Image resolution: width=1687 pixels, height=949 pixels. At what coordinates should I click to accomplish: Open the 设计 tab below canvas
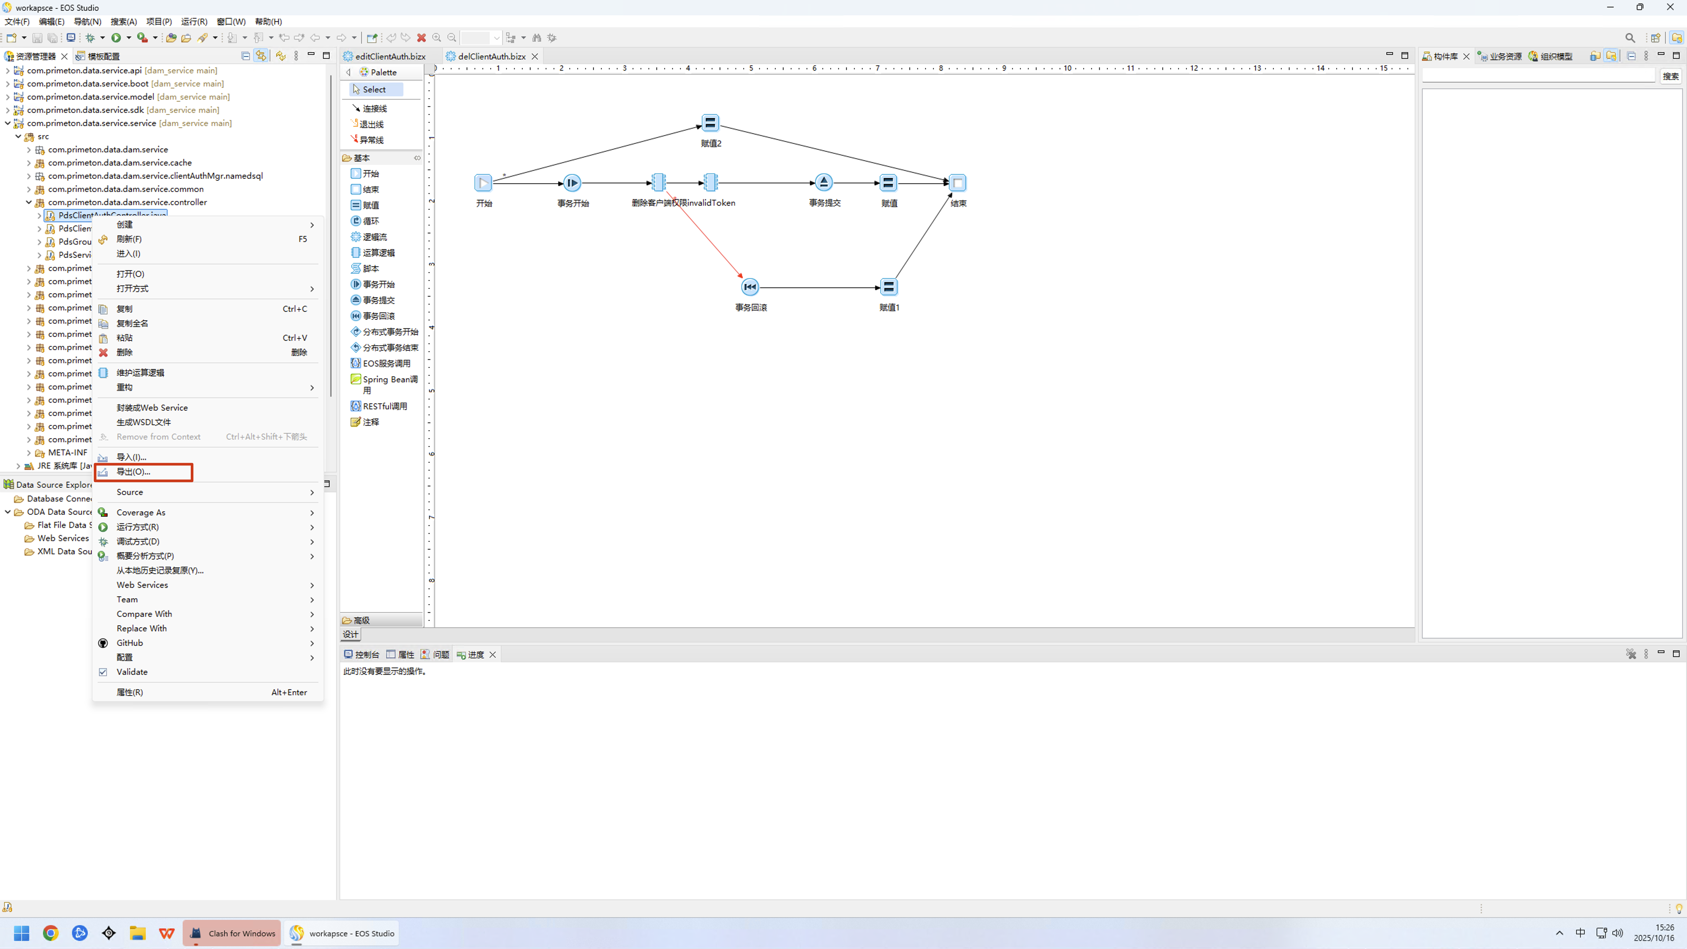pyautogui.click(x=350, y=634)
